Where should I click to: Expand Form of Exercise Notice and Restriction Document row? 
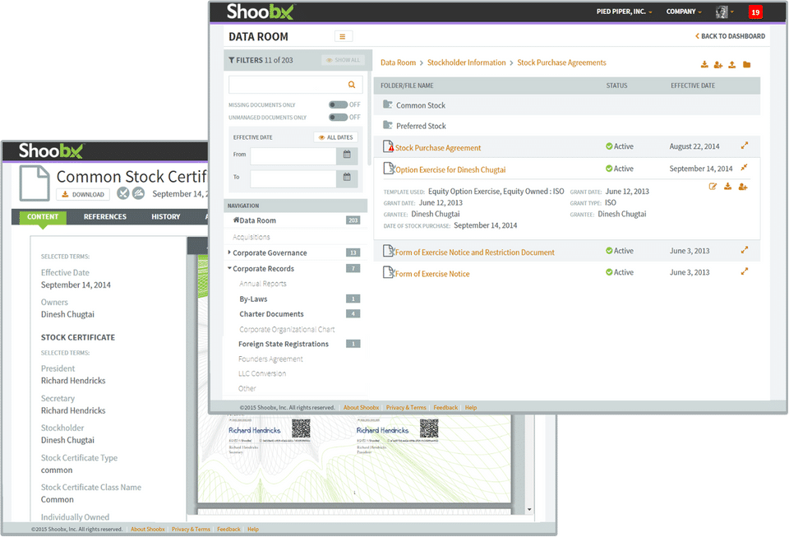pos(745,250)
